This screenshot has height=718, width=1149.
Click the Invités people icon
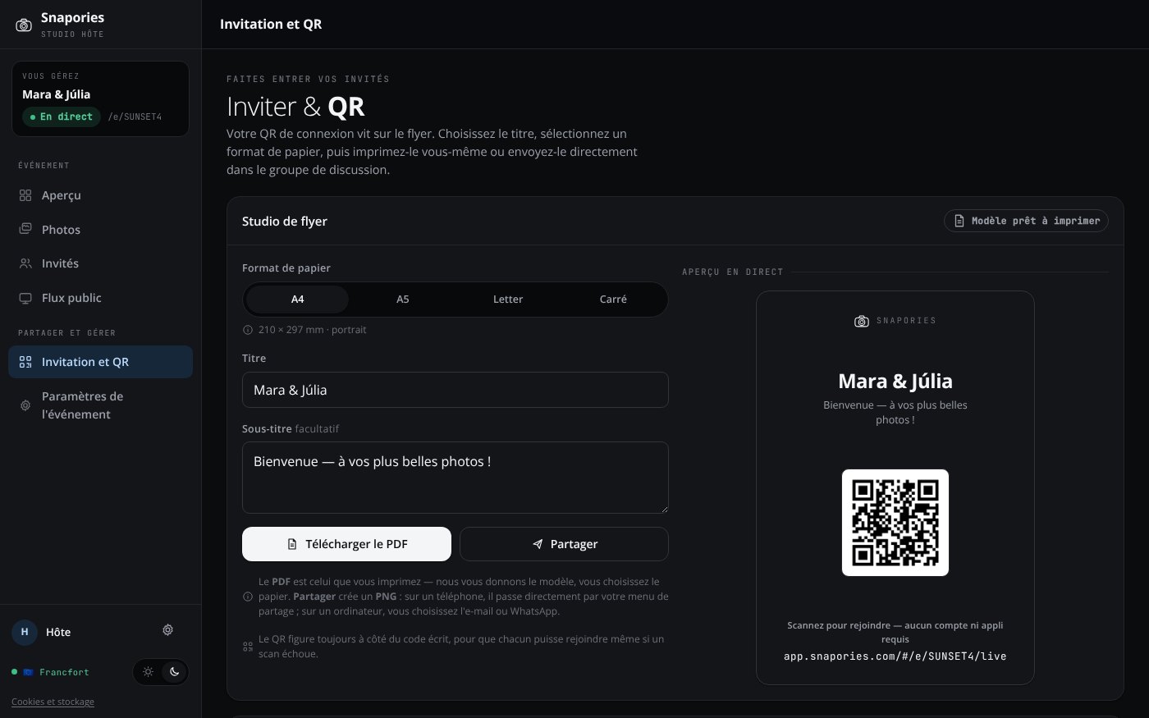pos(25,263)
